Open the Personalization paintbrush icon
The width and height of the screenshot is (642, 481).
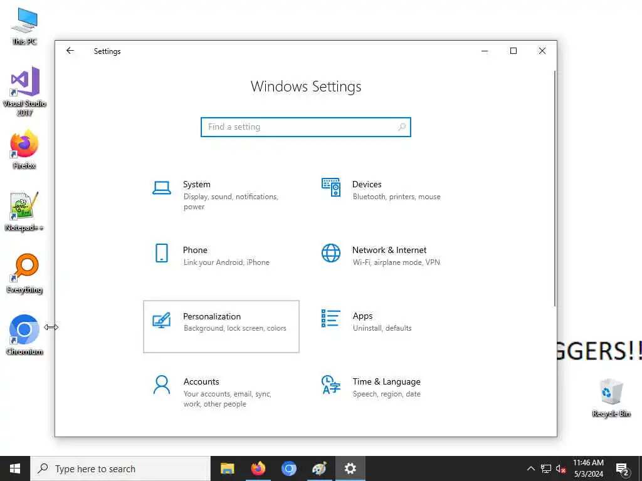(162, 320)
